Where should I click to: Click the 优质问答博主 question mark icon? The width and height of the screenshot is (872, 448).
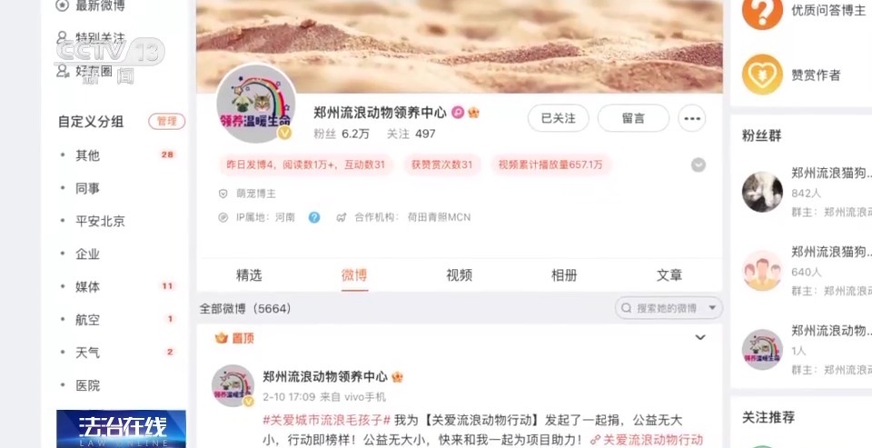pyautogui.click(x=762, y=10)
